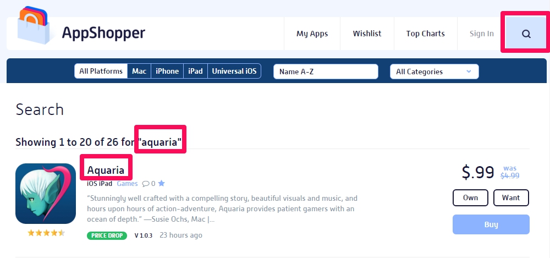Click the Aquaria app icon thumbnail
Screen dimensions: 550x258
[46, 194]
